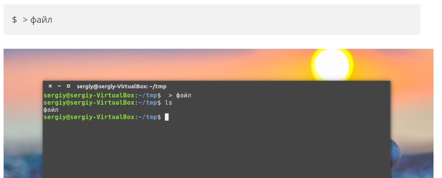Minimize the sergiy-VirtualBox terminal window
Screen dimensions: 442x178
click(x=59, y=86)
